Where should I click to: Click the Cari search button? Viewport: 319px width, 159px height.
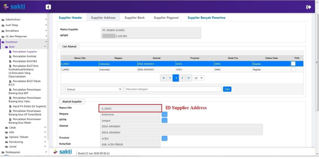227,89
